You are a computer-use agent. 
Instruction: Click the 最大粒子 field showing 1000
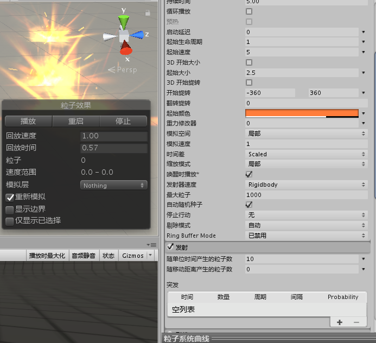click(x=306, y=195)
